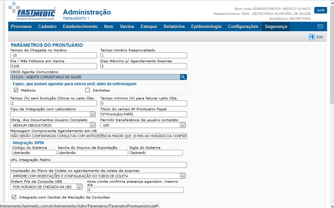Click the FastMedic logo
The height and width of the screenshot is (208, 334).
[32, 12]
